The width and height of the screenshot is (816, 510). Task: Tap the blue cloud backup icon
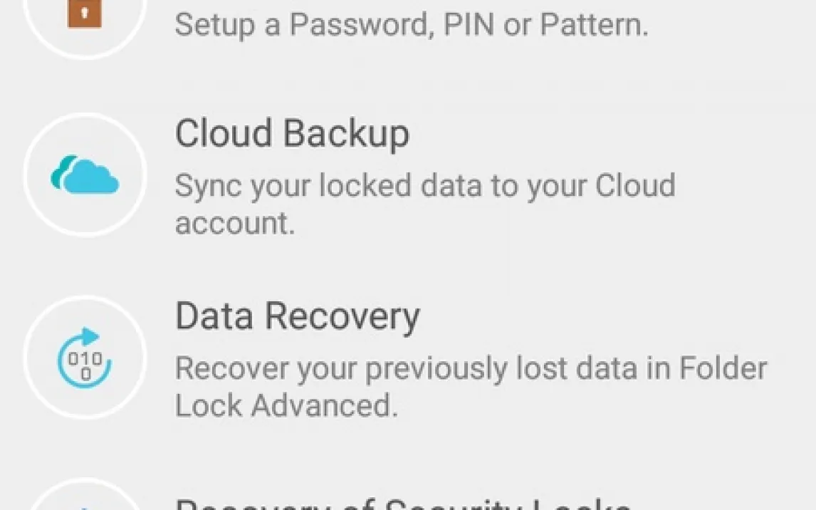pyautogui.click(x=90, y=177)
